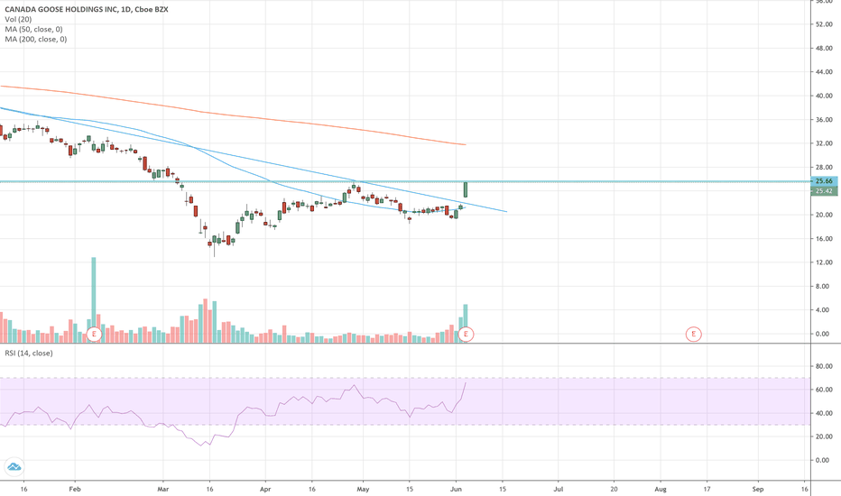841x496 pixels.
Task: Click the Sep date label on time axis
Action: (x=758, y=489)
